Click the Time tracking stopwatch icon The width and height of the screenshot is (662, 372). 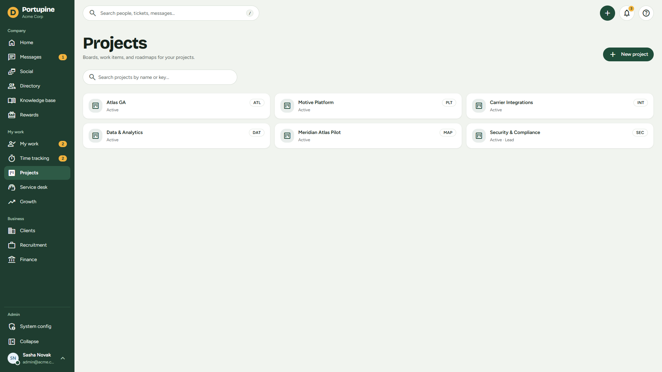(x=12, y=158)
